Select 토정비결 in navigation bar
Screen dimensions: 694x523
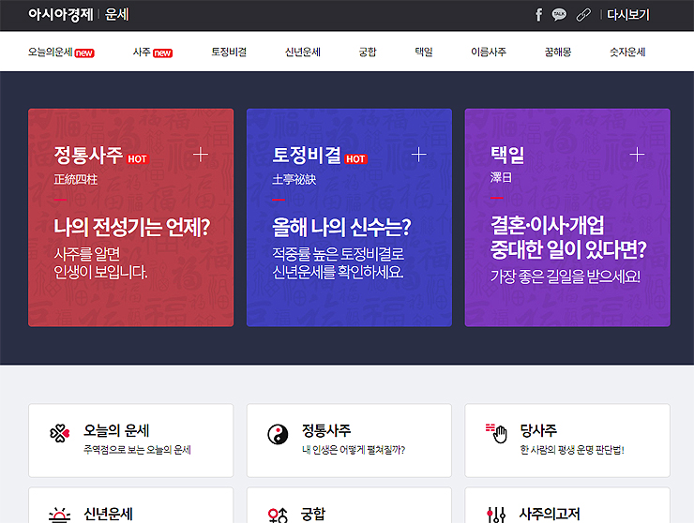[x=229, y=52]
